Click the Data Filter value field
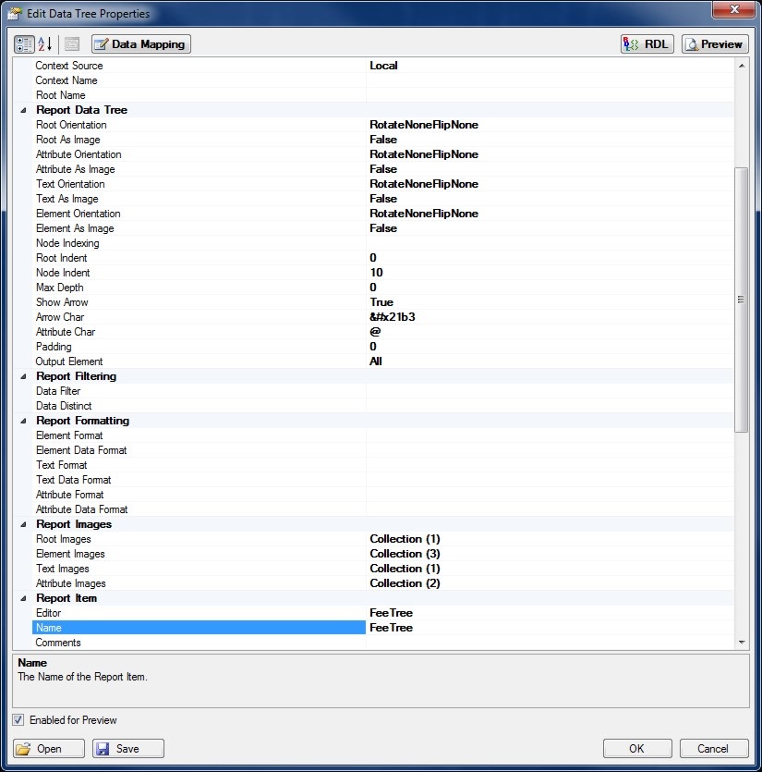This screenshot has width=762, height=772. pos(550,391)
